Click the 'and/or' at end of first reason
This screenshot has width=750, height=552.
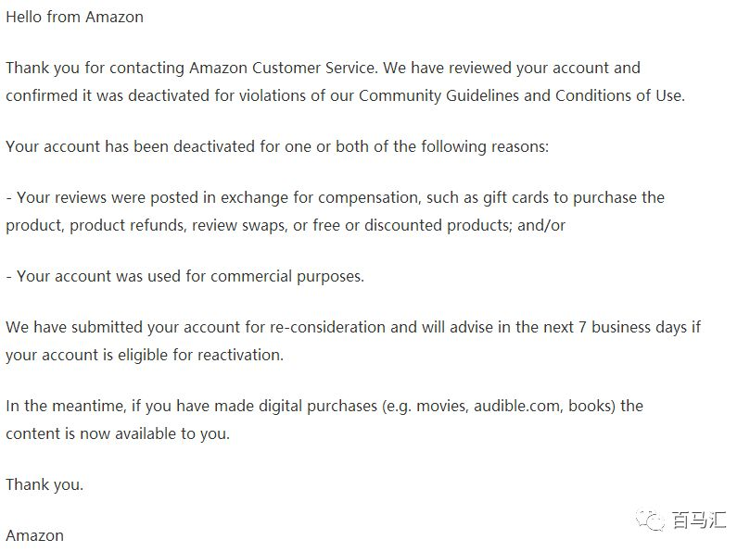541,225
